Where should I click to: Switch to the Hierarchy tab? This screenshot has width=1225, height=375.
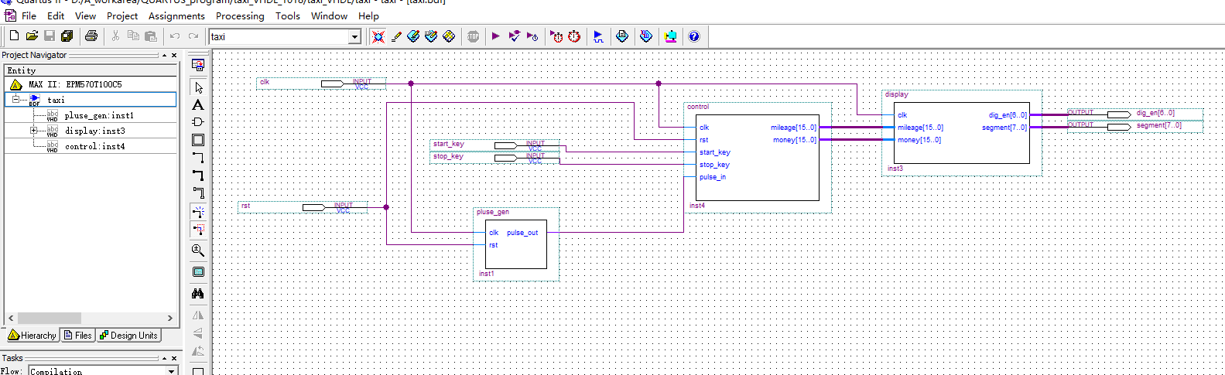(x=33, y=336)
